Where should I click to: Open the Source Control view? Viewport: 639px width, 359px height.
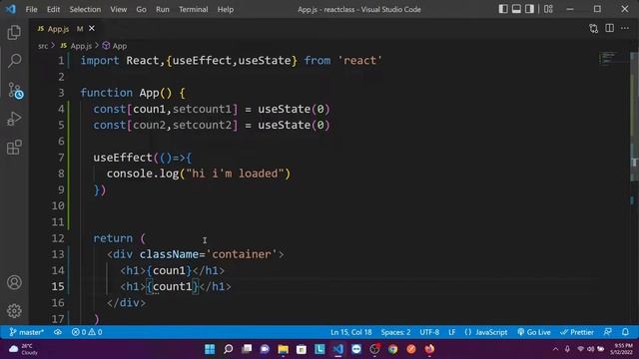pyautogui.click(x=15, y=91)
